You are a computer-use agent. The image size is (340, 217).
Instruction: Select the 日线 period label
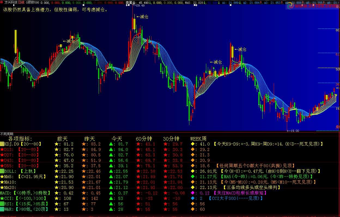point(21,2)
